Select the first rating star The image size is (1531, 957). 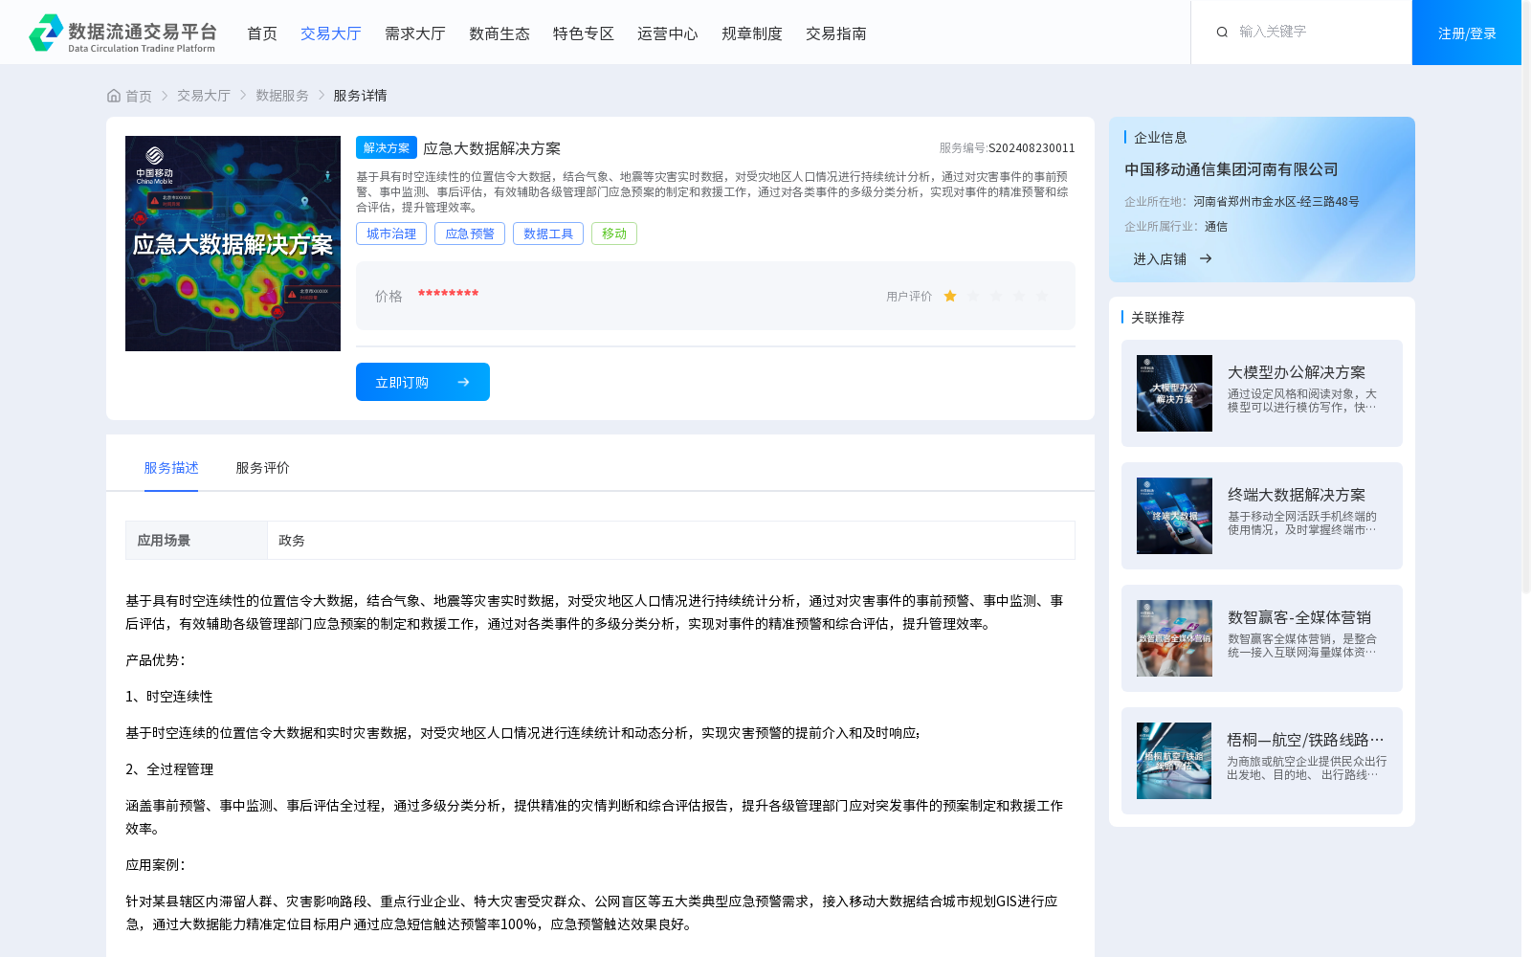tap(950, 297)
